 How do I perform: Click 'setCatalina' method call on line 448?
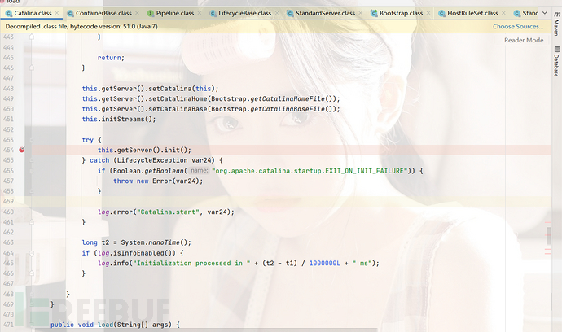click(x=170, y=88)
